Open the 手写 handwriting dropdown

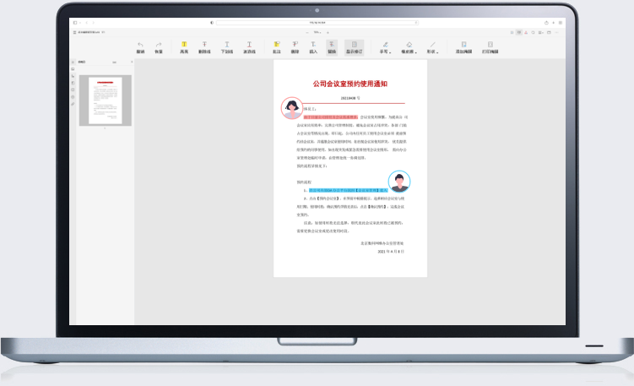[x=385, y=46]
